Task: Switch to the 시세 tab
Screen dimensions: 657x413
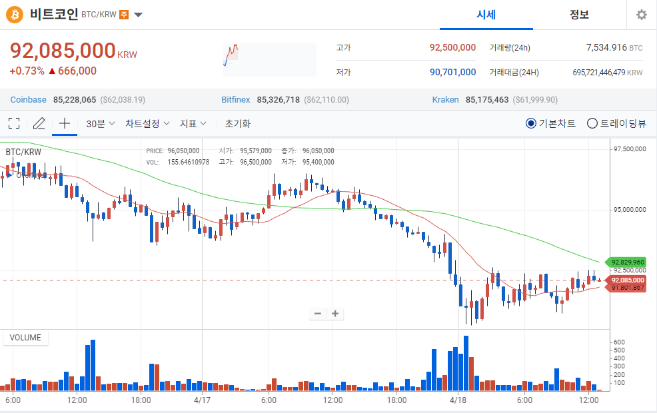Action: tap(486, 15)
